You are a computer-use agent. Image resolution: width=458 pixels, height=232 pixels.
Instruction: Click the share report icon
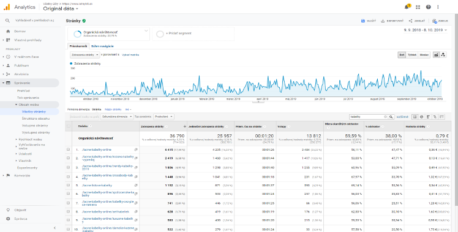click(x=410, y=21)
